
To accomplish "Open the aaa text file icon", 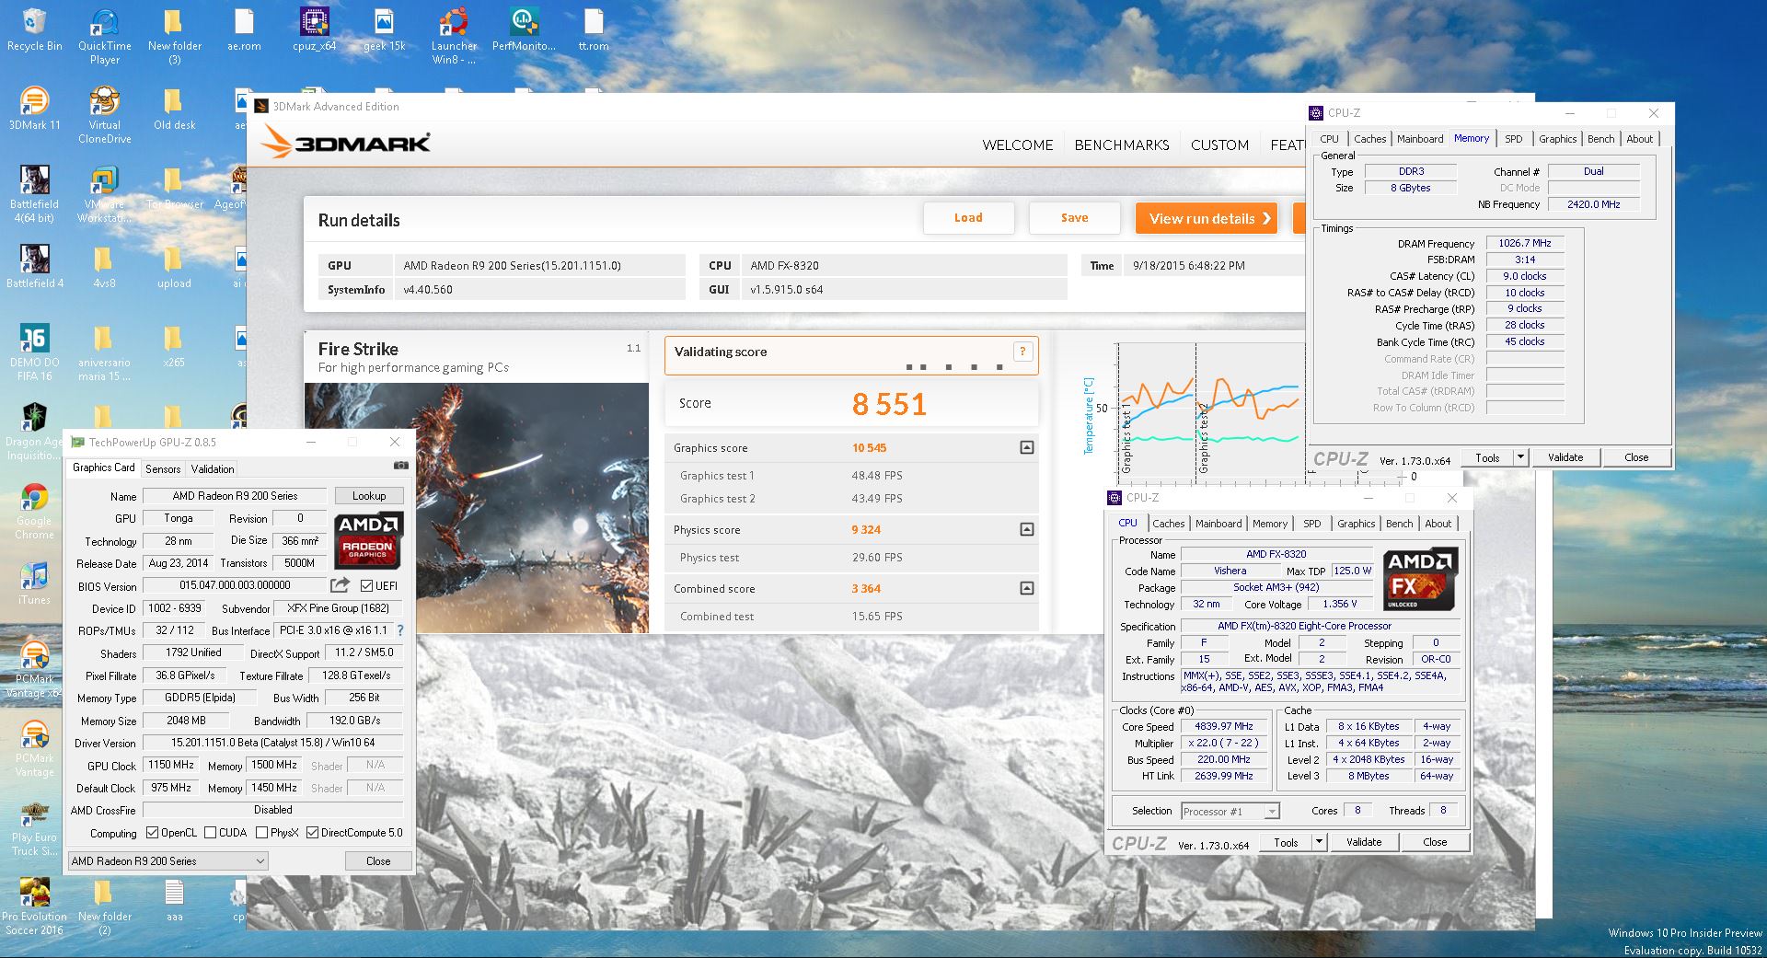I will click(174, 900).
